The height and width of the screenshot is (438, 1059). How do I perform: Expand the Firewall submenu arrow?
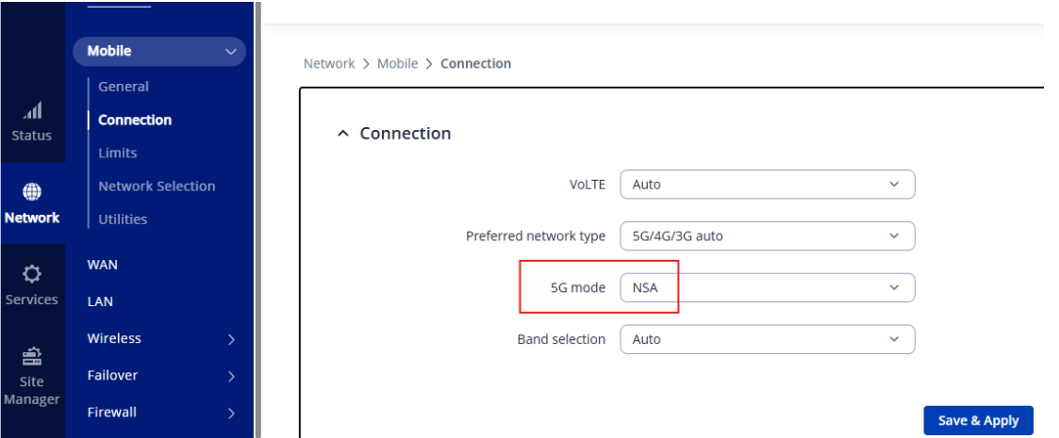pyautogui.click(x=231, y=413)
